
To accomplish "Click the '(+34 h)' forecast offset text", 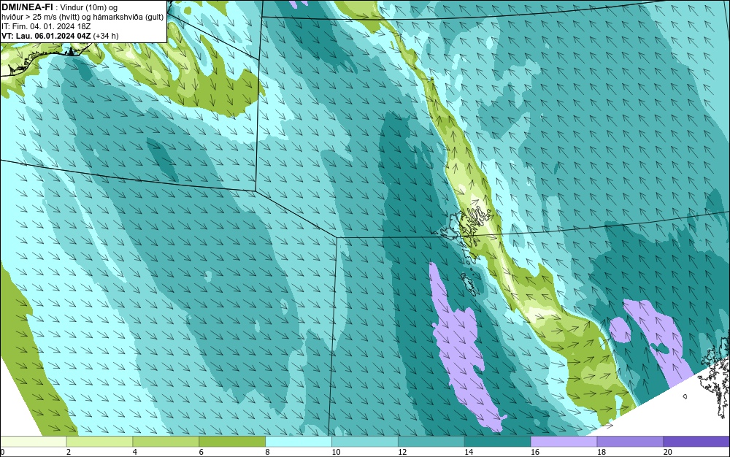I will pos(106,36).
